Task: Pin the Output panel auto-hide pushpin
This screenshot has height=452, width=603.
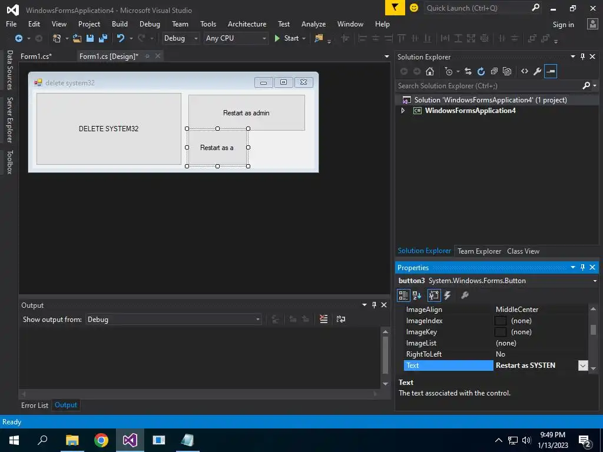Action: [x=374, y=305]
